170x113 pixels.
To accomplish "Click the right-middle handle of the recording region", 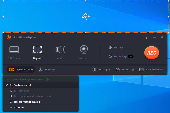I will tap(168, 17).
